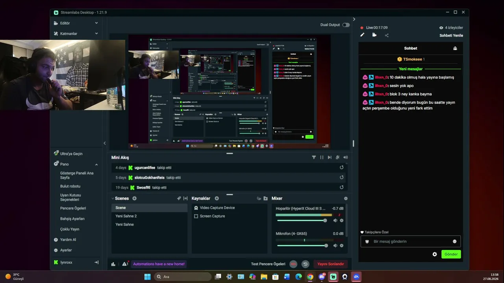Click Ultra'ya Geçin upgrade link

click(x=68, y=154)
